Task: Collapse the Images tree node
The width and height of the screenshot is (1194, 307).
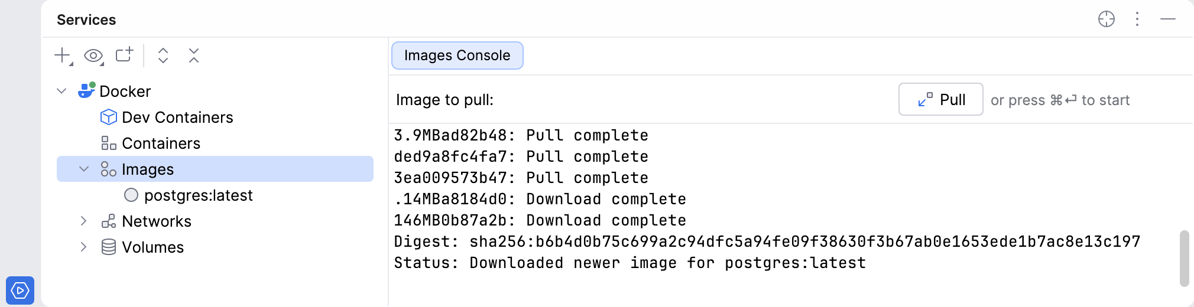Action: pos(84,169)
